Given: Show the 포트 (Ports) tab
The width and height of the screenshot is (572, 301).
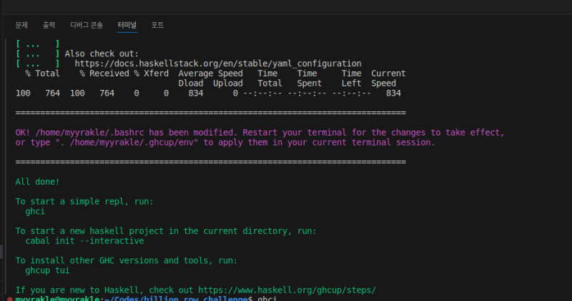Looking at the screenshot, I should tap(157, 25).
